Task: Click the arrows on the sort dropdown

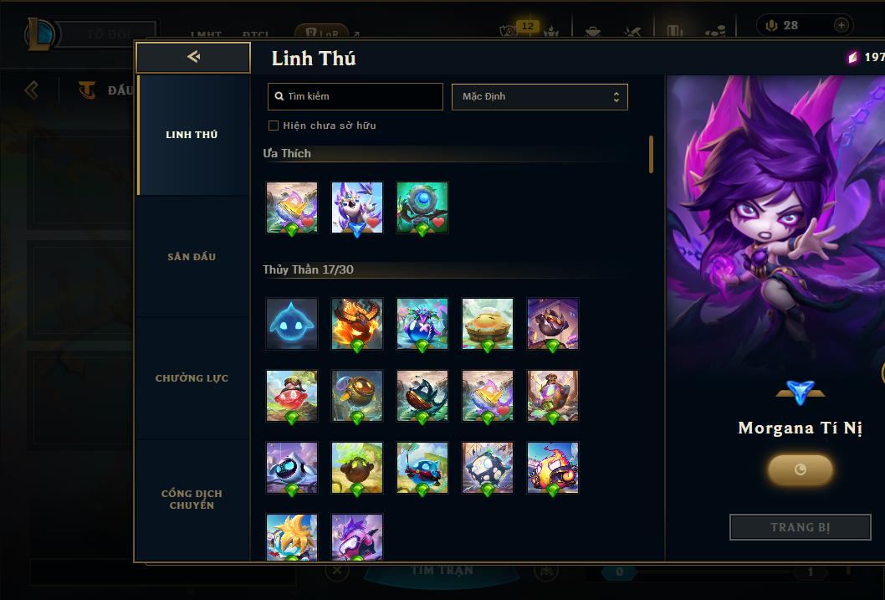Action: [x=616, y=96]
